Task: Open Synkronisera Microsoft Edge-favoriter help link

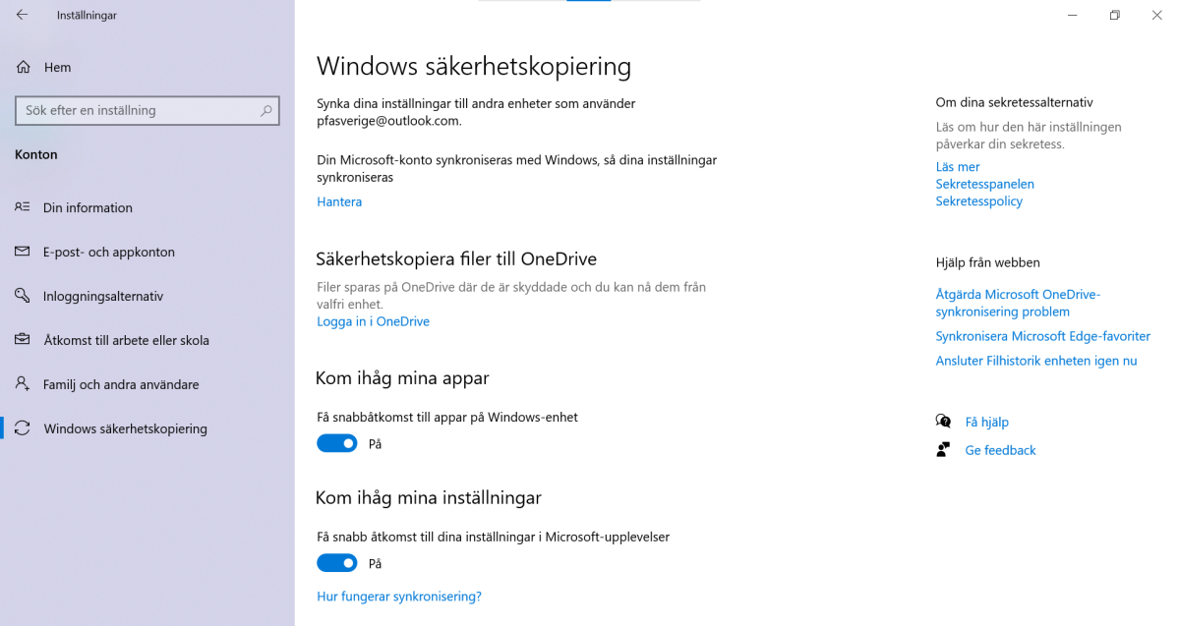Action: [x=1042, y=336]
